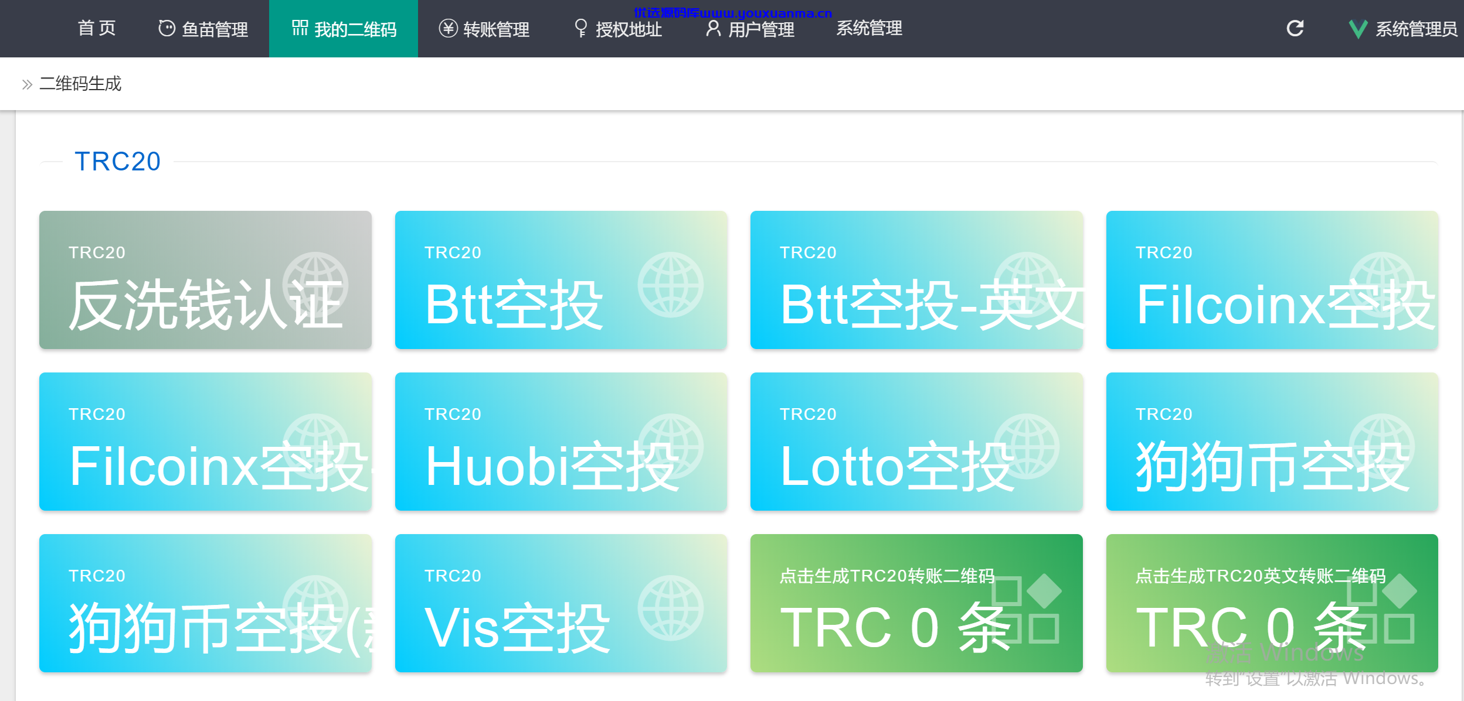Click the refresh icon in top bar
Image resolution: width=1464 pixels, height=701 pixels.
click(1295, 28)
